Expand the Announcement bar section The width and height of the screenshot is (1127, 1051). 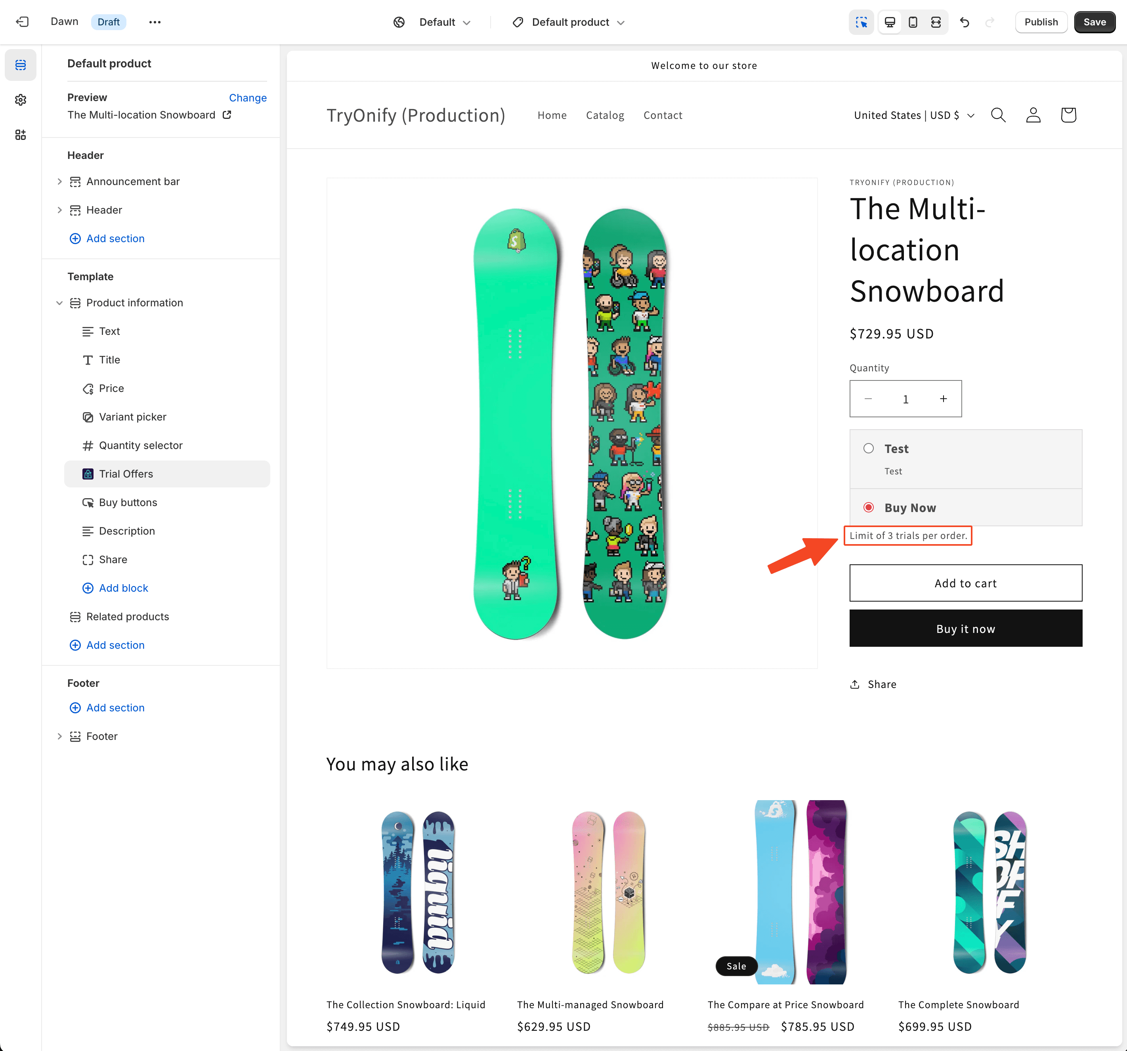click(x=59, y=182)
